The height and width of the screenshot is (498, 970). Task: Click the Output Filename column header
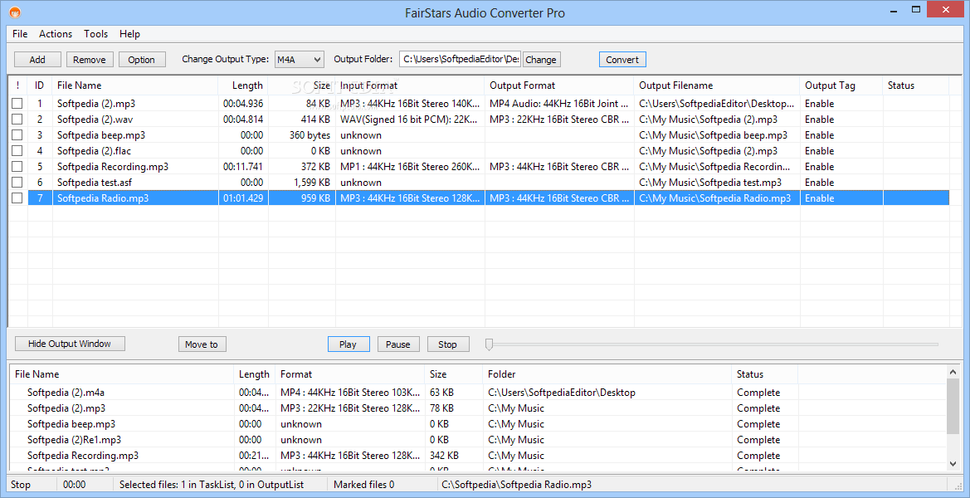[x=717, y=85]
